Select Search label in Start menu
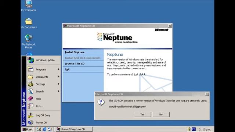Image resolution: width=235 pixels, height=132 pixels. pyautogui.click(x=40, y=91)
